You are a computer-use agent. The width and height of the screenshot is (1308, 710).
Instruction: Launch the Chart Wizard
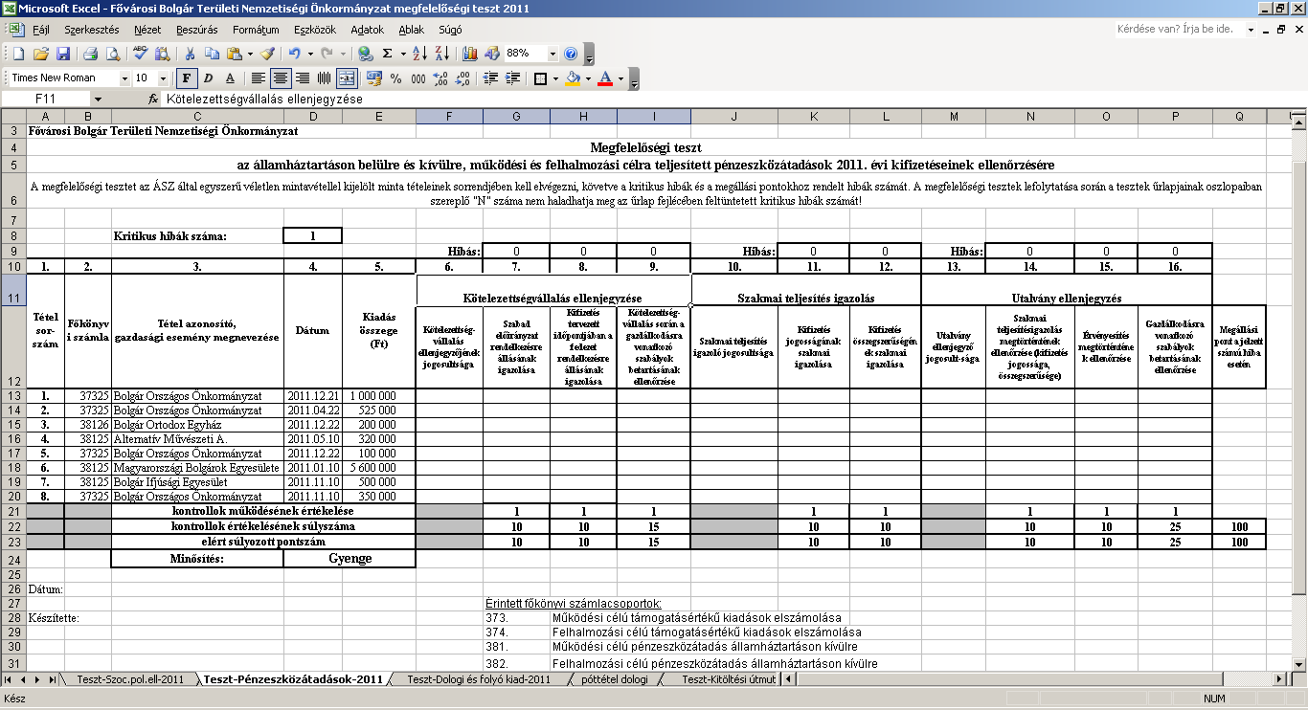coord(470,54)
